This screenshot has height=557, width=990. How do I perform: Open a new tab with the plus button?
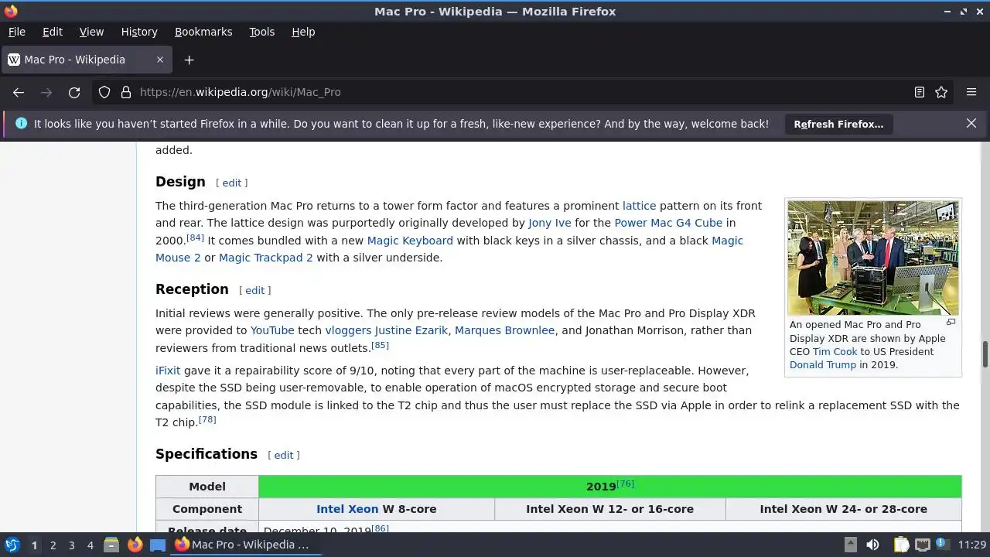click(189, 60)
